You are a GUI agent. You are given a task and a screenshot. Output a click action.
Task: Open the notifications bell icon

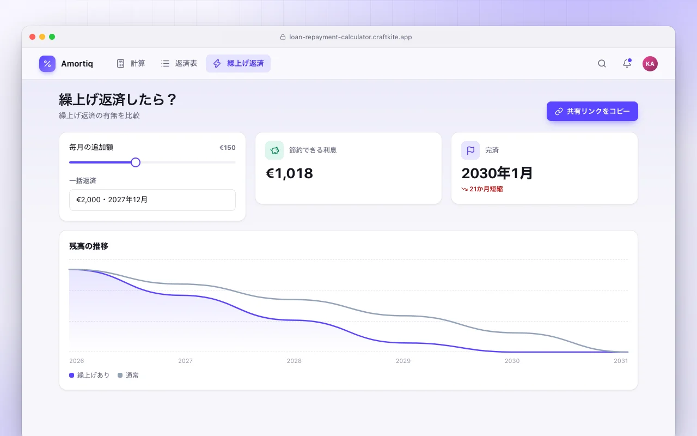(627, 64)
